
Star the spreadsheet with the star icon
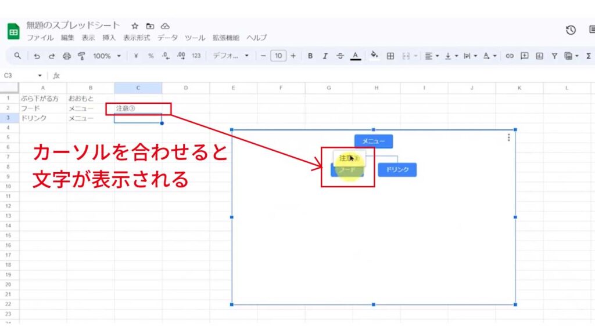click(x=135, y=26)
